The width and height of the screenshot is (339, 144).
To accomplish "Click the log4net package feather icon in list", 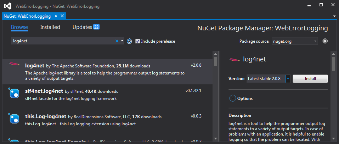I will coord(14,64).
